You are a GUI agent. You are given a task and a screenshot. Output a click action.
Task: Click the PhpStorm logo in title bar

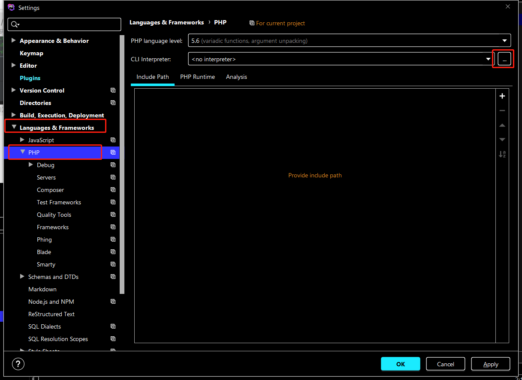[x=11, y=7]
